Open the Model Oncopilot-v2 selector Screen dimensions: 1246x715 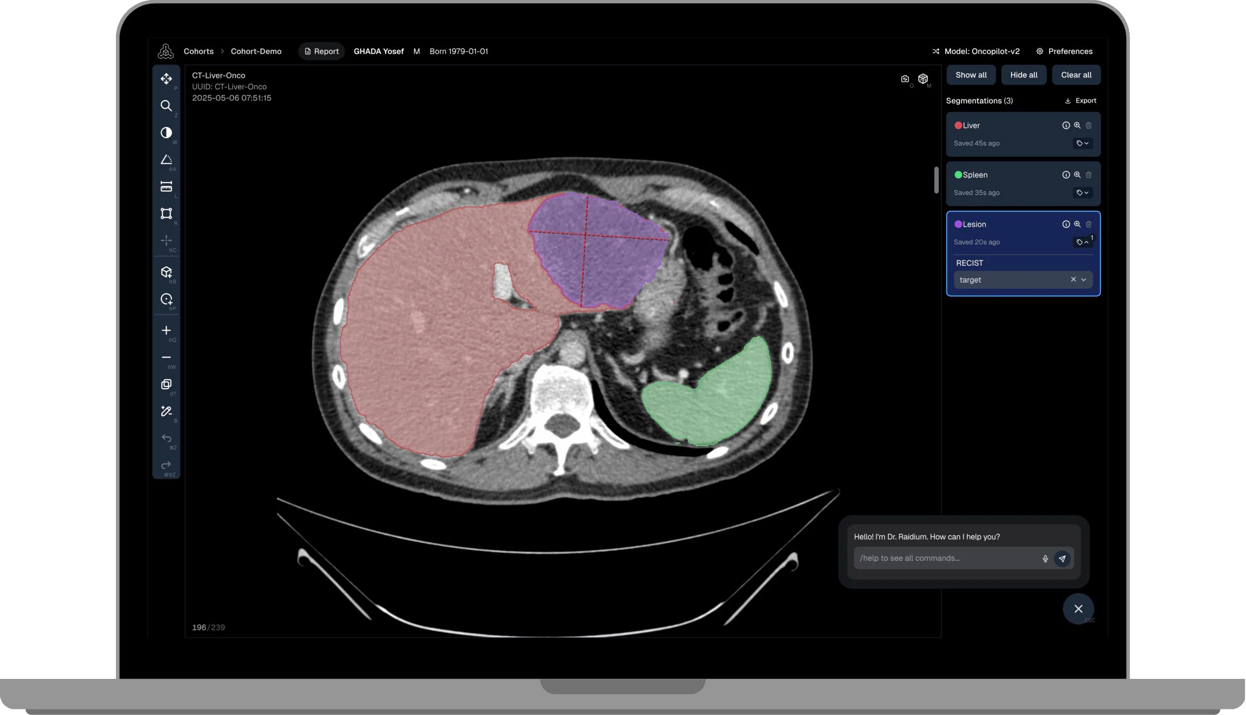pyautogui.click(x=975, y=51)
